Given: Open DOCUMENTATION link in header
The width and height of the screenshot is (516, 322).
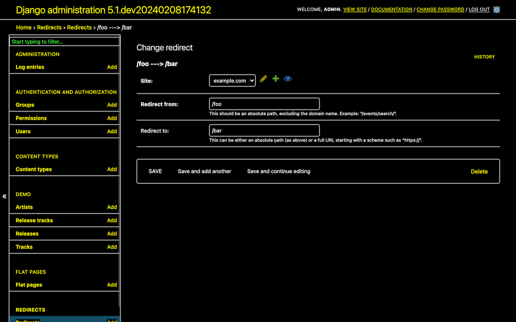Looking at the screenshot, I should click(x=392, y=9).
